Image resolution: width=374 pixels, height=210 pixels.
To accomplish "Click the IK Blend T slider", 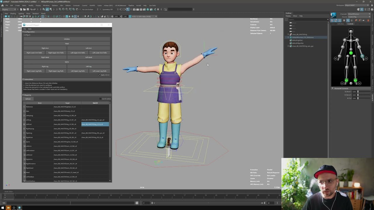I will (x=363, y=92).
